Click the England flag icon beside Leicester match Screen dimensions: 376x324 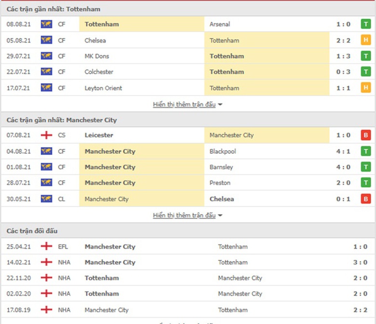pos(46,136)
